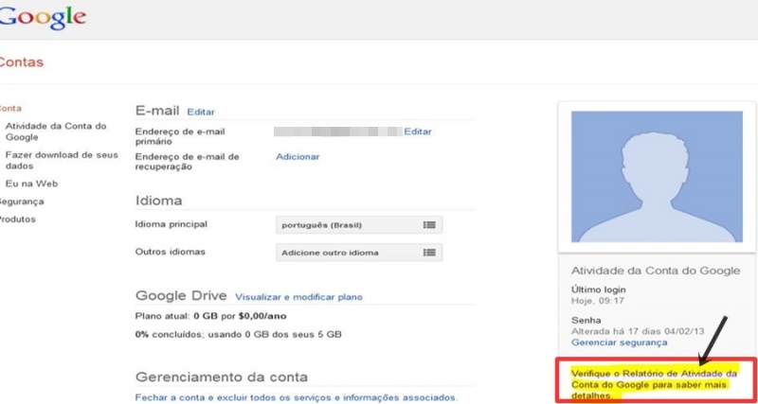Open the Adicione outro idioma dropdown

[x=359, y=253]
